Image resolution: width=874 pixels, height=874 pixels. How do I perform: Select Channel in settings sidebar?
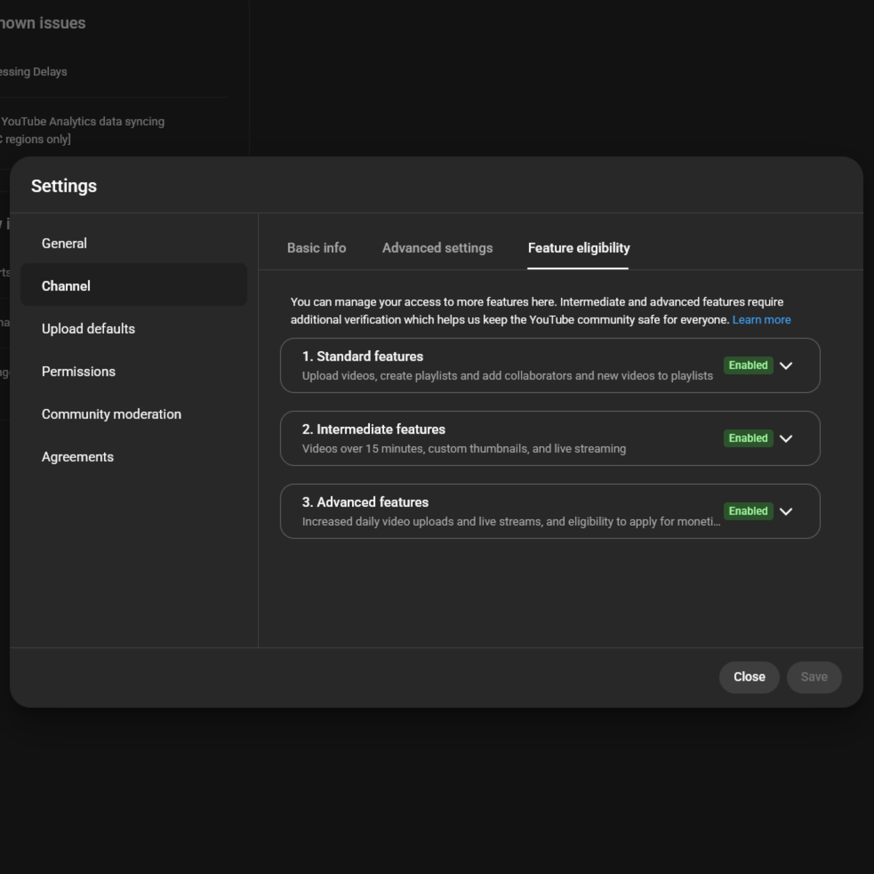tap(66, 286)
